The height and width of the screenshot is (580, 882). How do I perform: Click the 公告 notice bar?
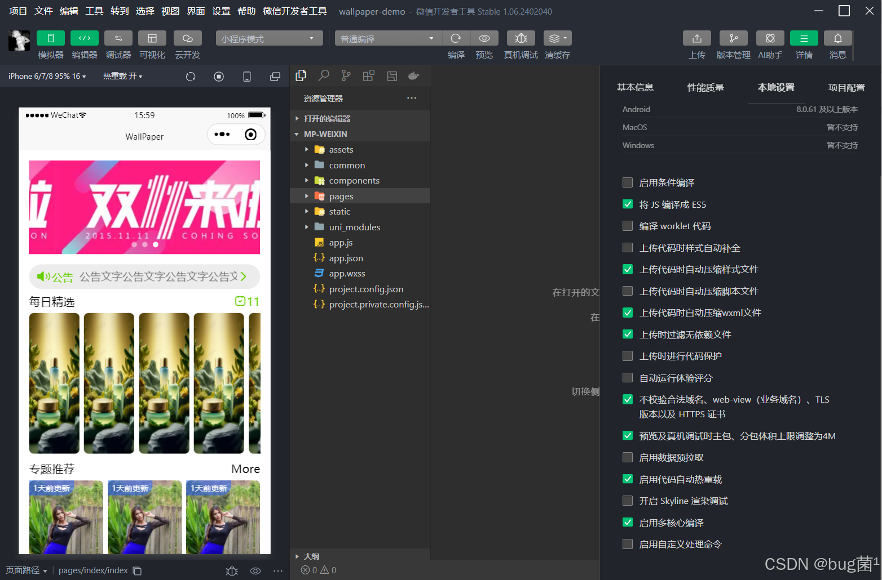(x=144, y=276)
